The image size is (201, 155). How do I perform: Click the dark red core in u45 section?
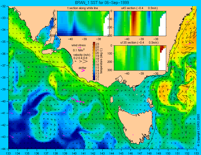coord(133,19)
